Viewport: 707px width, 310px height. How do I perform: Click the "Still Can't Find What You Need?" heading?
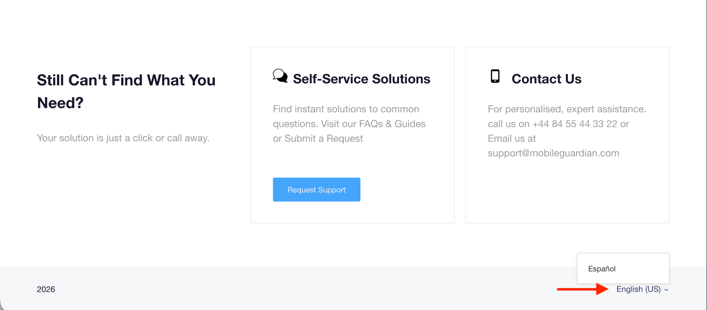point(126,91)
